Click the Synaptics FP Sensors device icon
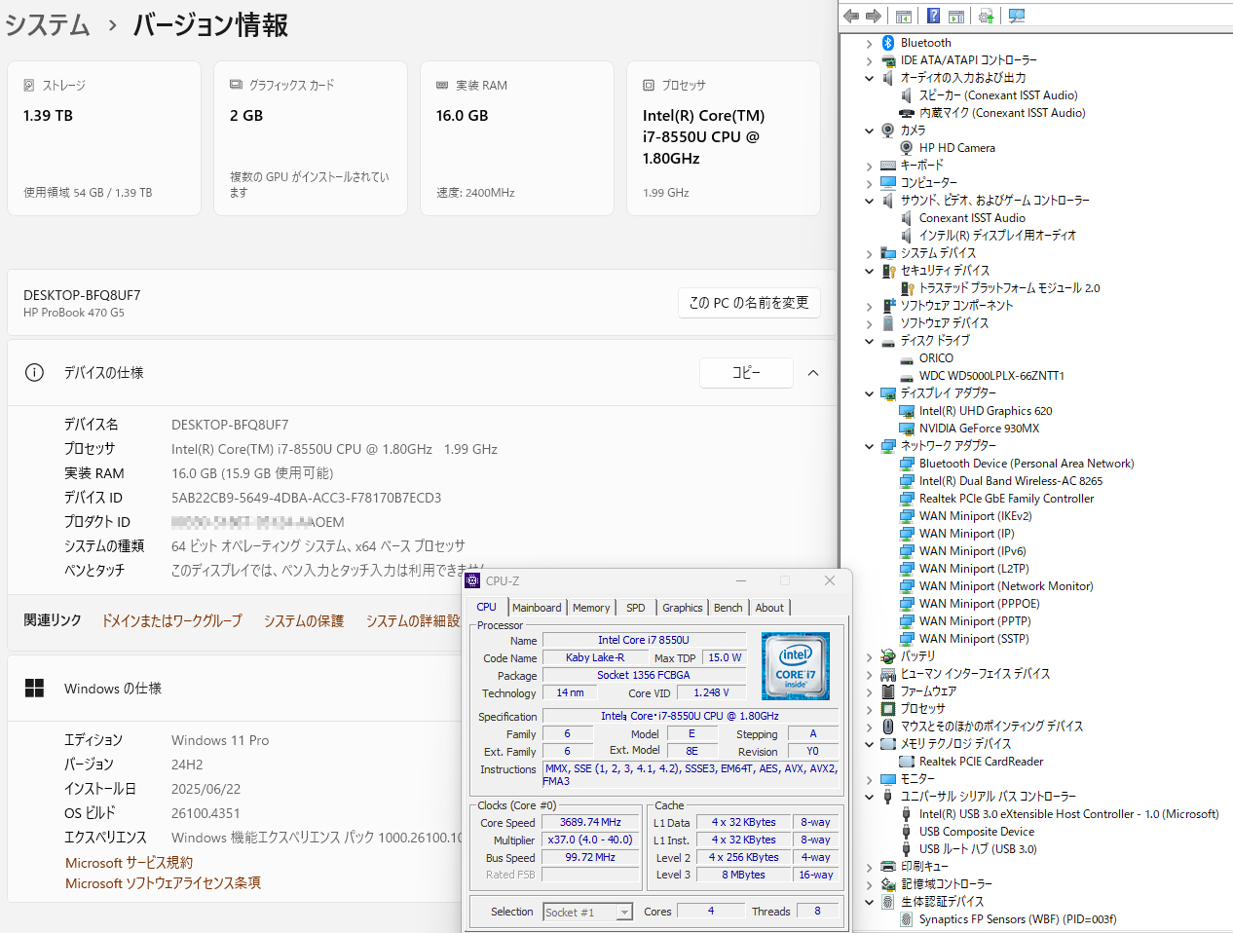Screen dimensions: 1233x933 907,919
